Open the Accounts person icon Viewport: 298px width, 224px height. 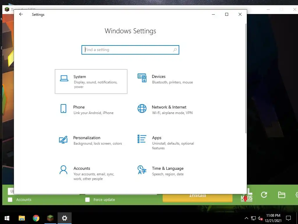[63, 170]
